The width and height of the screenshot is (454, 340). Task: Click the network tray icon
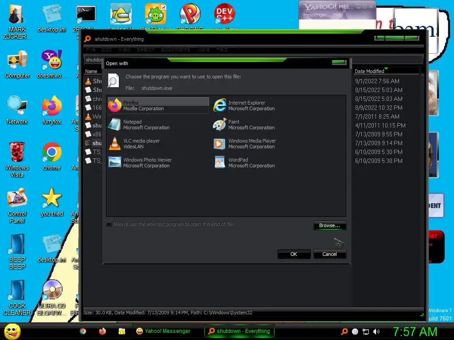(x=366, y=332)
